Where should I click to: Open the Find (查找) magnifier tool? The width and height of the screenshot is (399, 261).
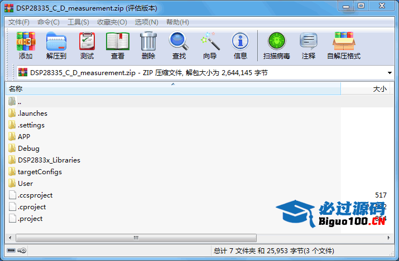point(179,41)
